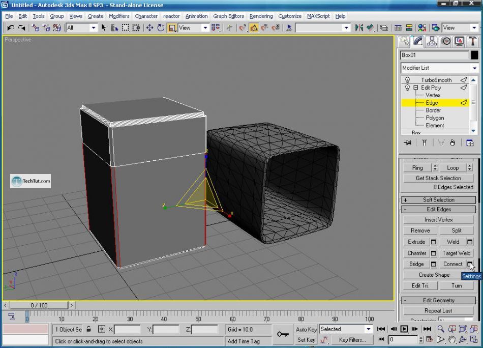Click the Select and Scale tool
The image size is (483, 348).
(x=172, y=28)
